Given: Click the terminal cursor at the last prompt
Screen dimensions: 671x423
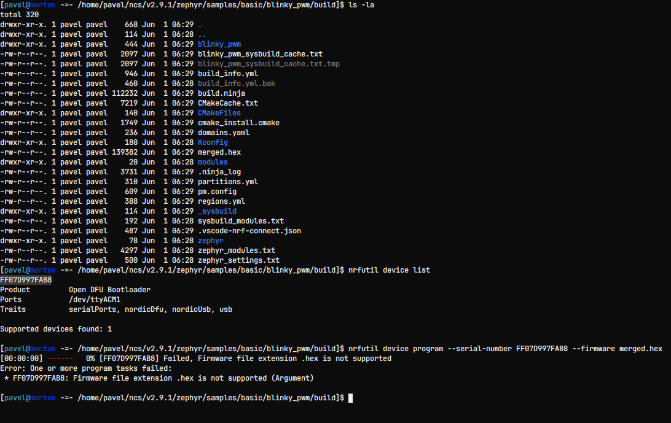Looking at the screenshot, I should click(350, 398).
